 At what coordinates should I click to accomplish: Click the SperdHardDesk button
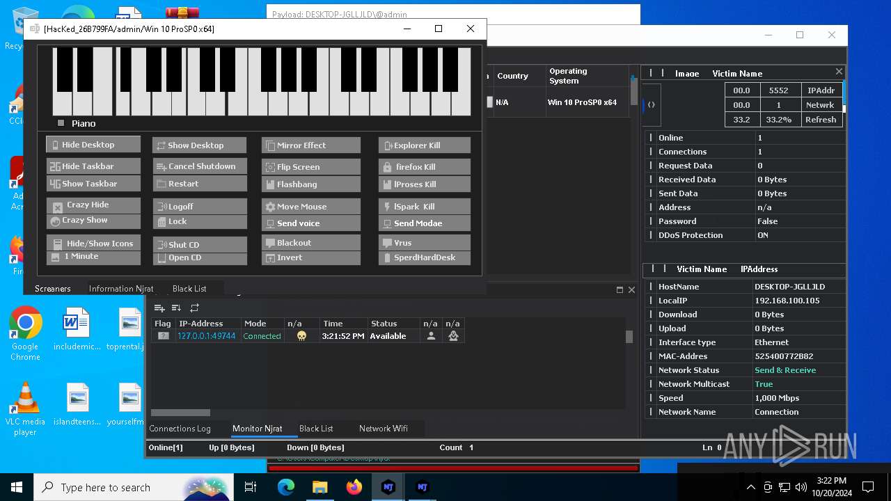425,258
